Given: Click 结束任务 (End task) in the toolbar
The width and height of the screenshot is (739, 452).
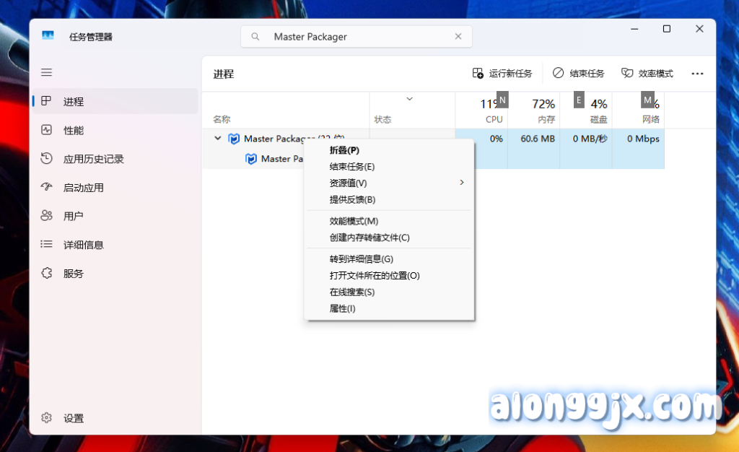Looking at the screenshot, I should click(x=579, y=73).
